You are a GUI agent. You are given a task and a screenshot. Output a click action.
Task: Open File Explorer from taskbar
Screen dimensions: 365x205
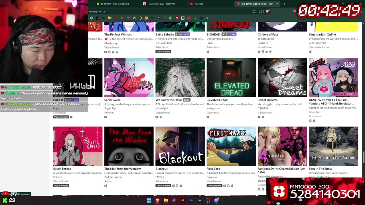166,200
